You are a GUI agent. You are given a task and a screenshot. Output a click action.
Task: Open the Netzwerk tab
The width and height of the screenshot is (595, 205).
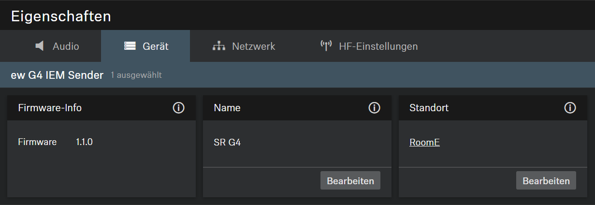click(x=253, y=46)
